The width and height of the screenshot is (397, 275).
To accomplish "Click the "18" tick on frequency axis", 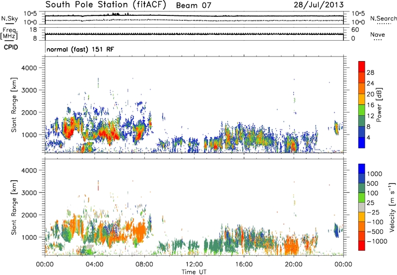I will (33, 30).
